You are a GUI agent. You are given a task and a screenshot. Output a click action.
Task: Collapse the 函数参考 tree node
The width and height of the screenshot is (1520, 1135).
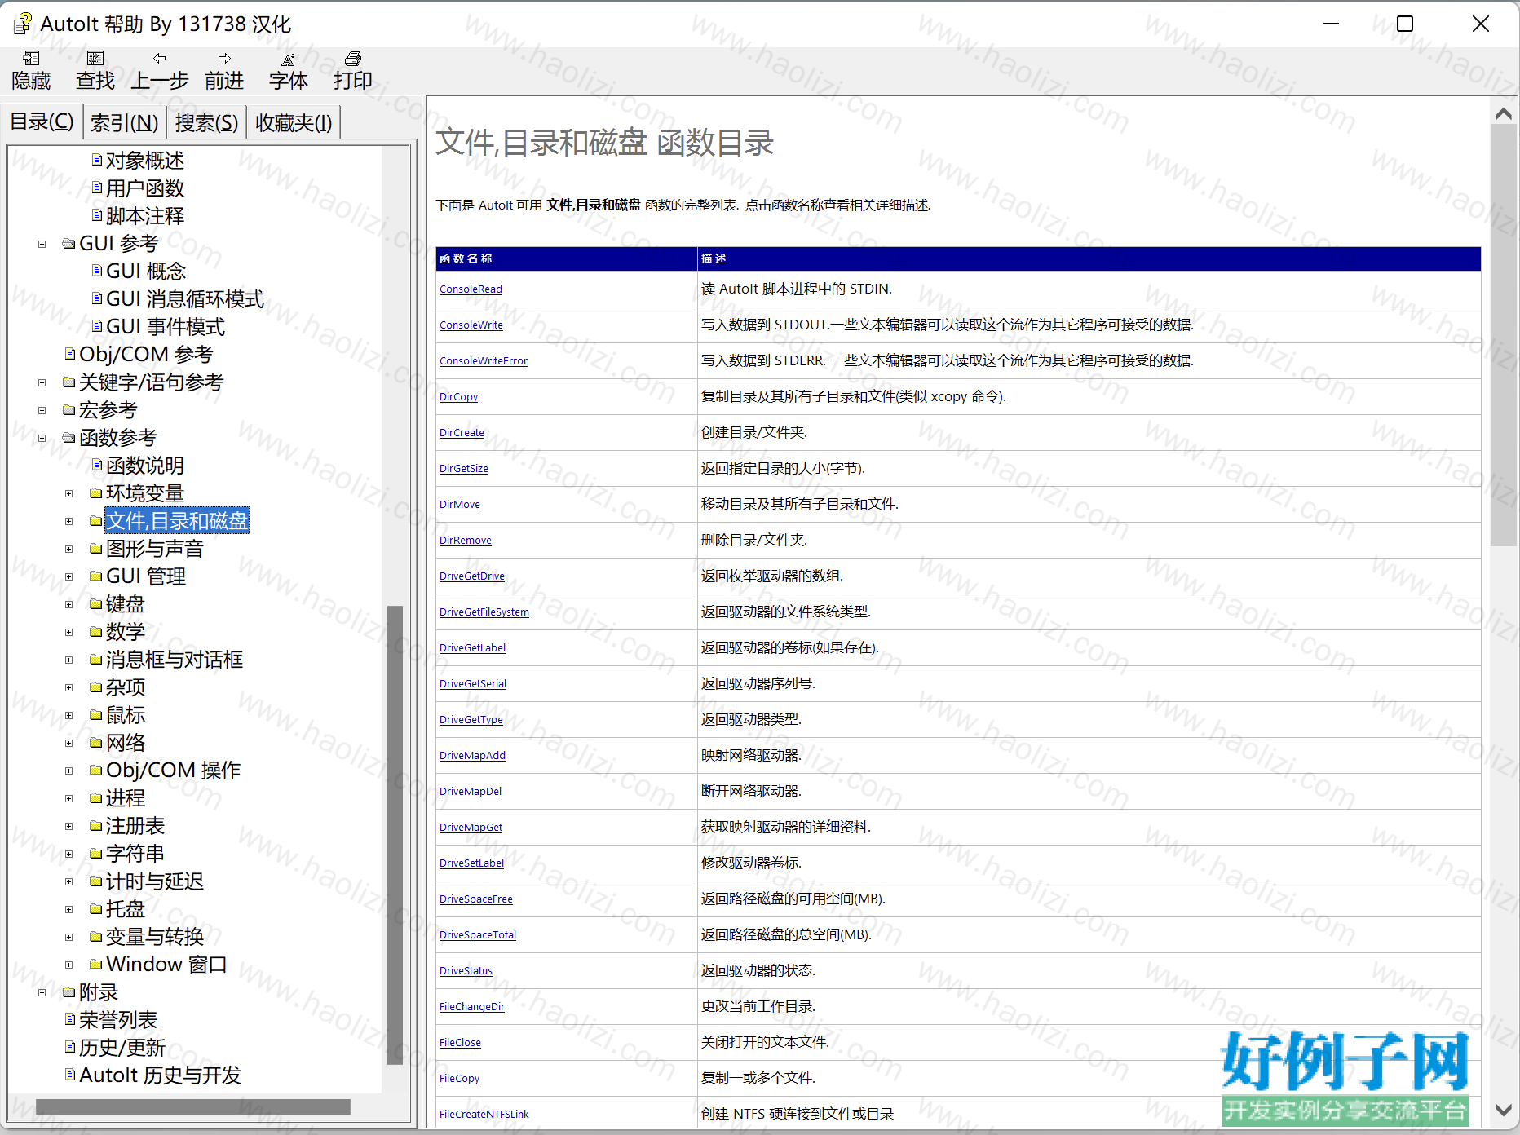pos(42,438)
